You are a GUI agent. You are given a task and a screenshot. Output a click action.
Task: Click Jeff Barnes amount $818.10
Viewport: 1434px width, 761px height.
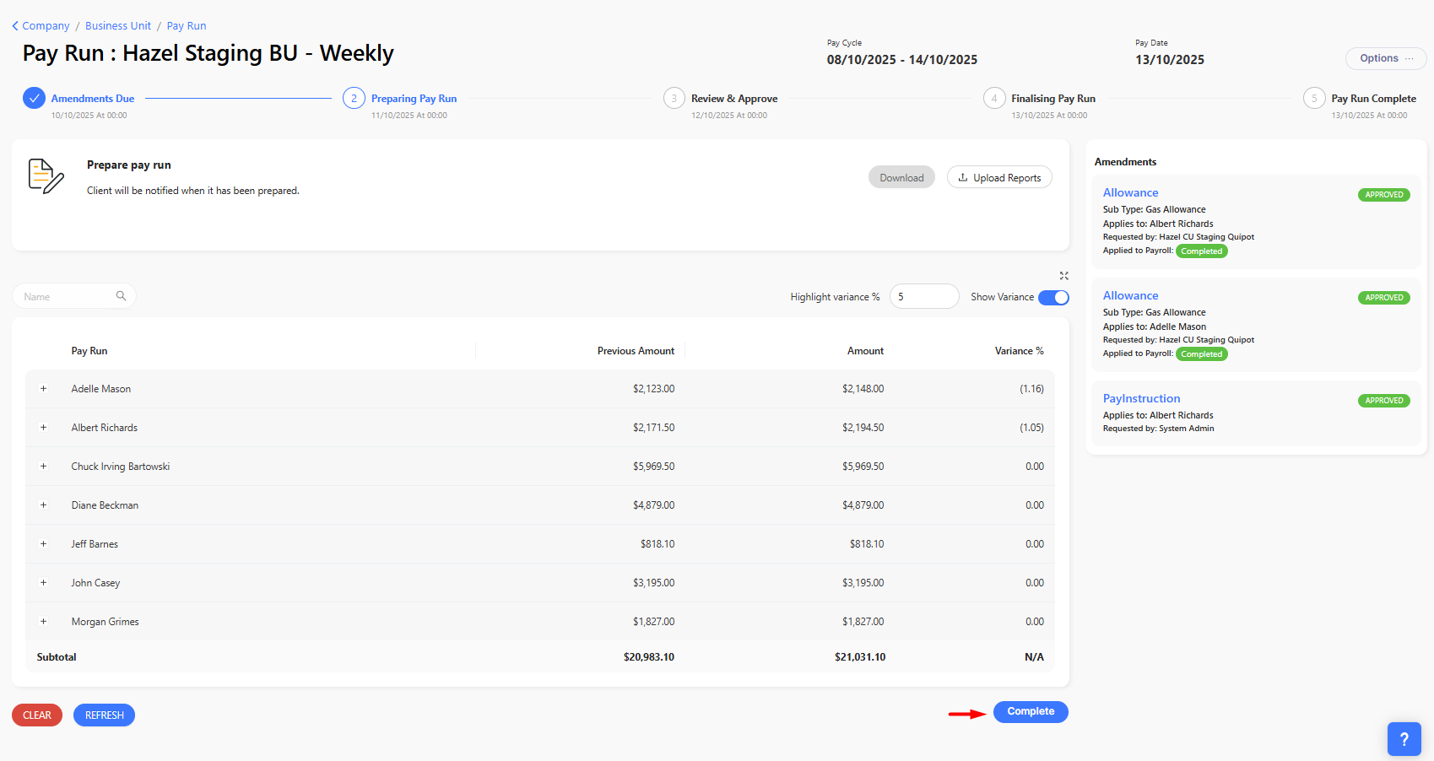pyautogui.click(x=867, y=544)
